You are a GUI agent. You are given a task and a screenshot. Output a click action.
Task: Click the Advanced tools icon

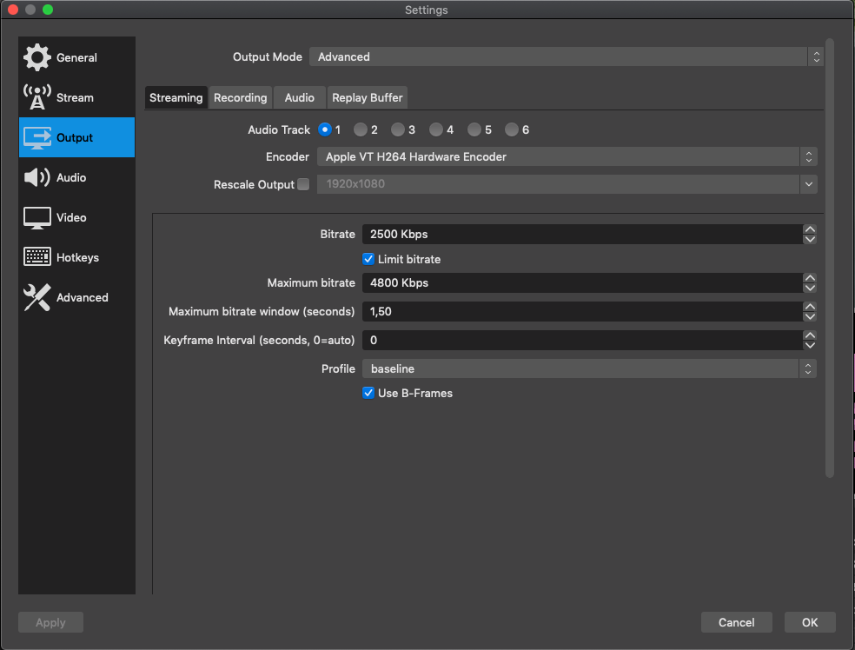point(37,297)
